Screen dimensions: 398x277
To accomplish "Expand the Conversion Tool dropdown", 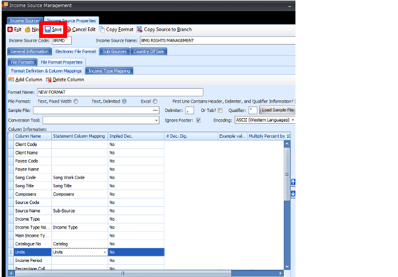I will [x=158, y=120].
